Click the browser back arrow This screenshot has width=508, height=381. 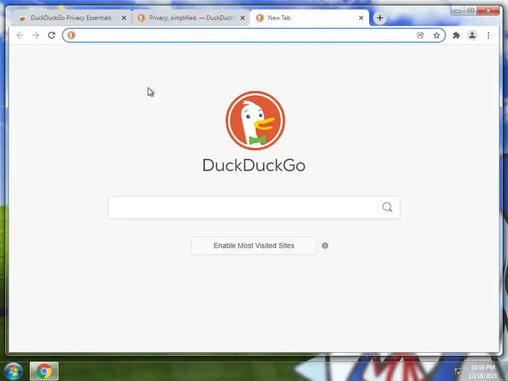tap(20, 35)
